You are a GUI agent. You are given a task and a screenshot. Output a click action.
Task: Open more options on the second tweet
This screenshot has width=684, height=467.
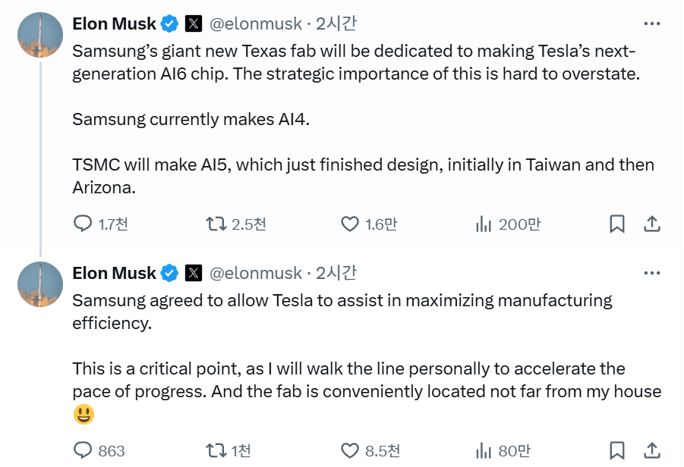pyautogui.click(x=651, y=273)
